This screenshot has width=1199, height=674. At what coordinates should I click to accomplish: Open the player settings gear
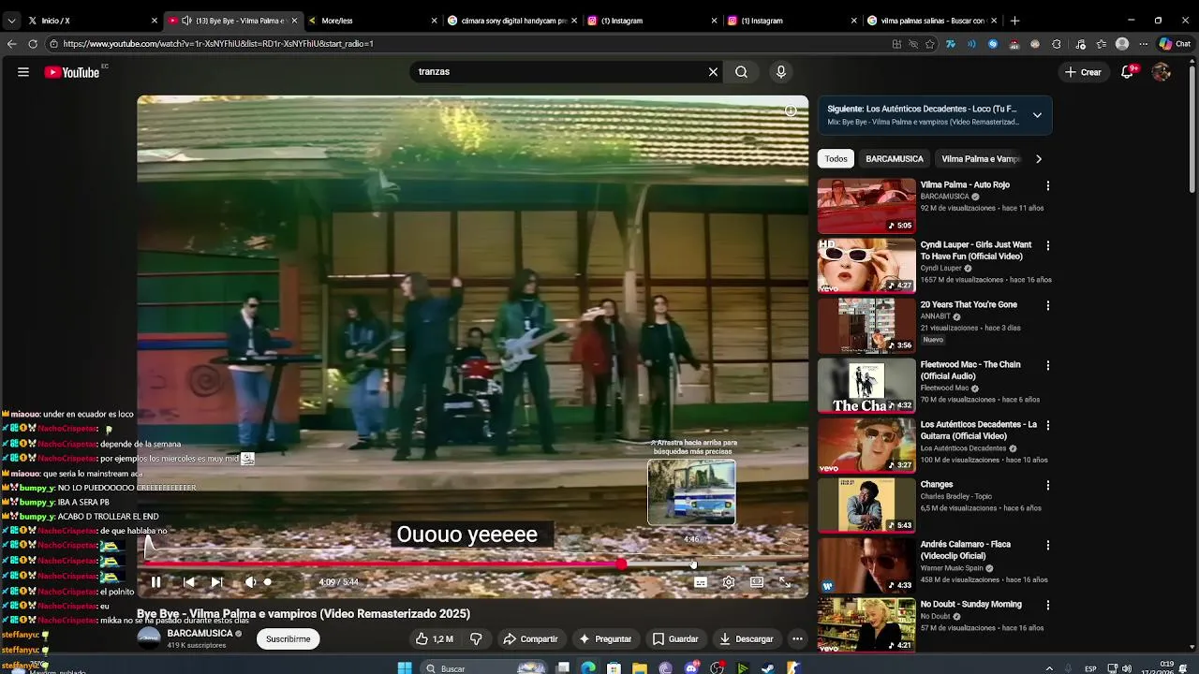(729, 582)
